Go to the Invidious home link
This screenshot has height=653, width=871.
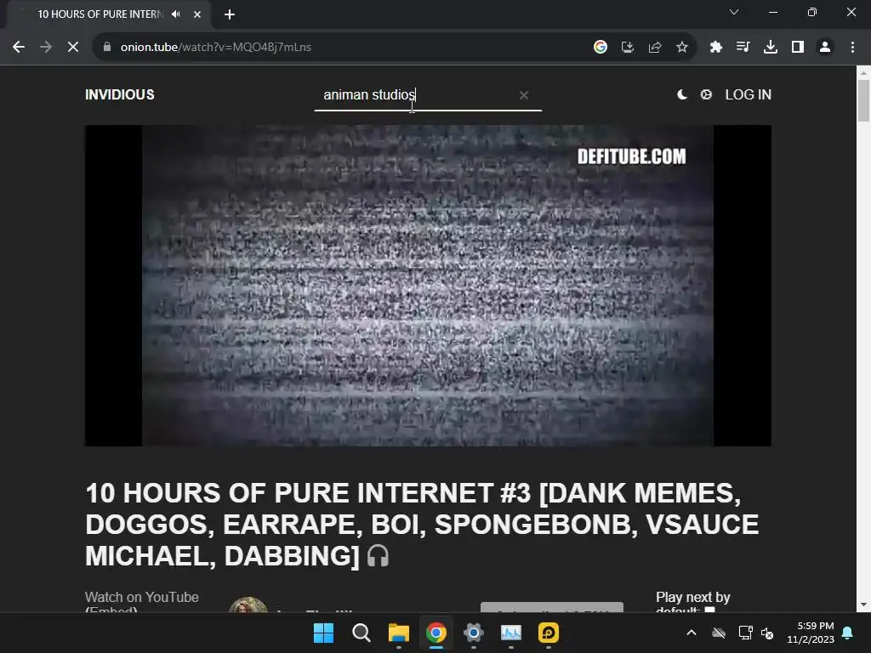point(119,95)
